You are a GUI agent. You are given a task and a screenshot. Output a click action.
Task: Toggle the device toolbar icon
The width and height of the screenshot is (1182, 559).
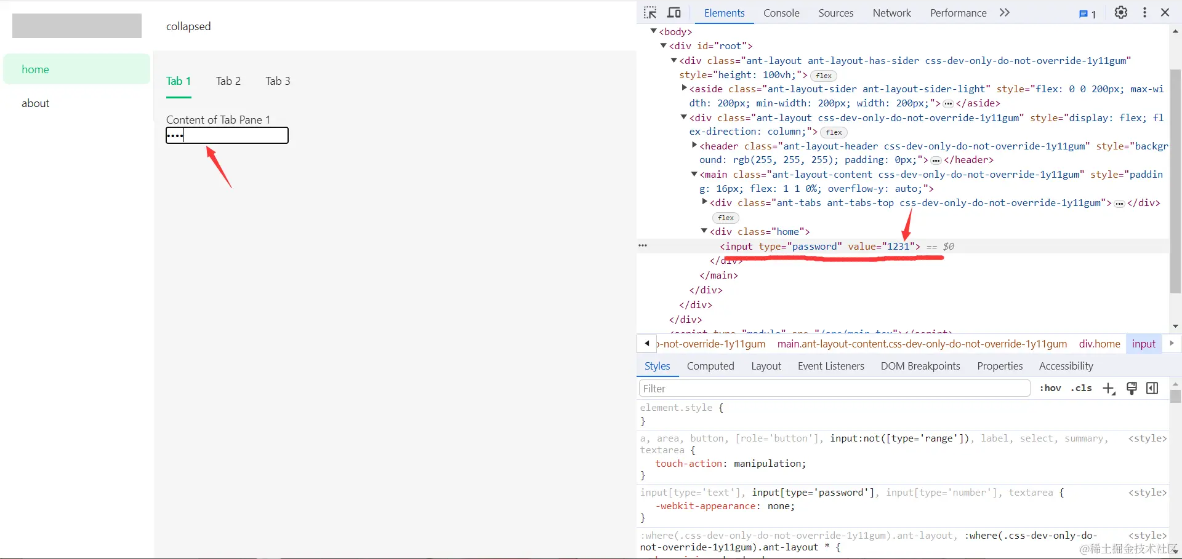[674, 13]
